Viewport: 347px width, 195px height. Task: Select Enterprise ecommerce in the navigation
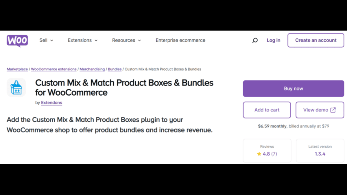click(180, 40)
